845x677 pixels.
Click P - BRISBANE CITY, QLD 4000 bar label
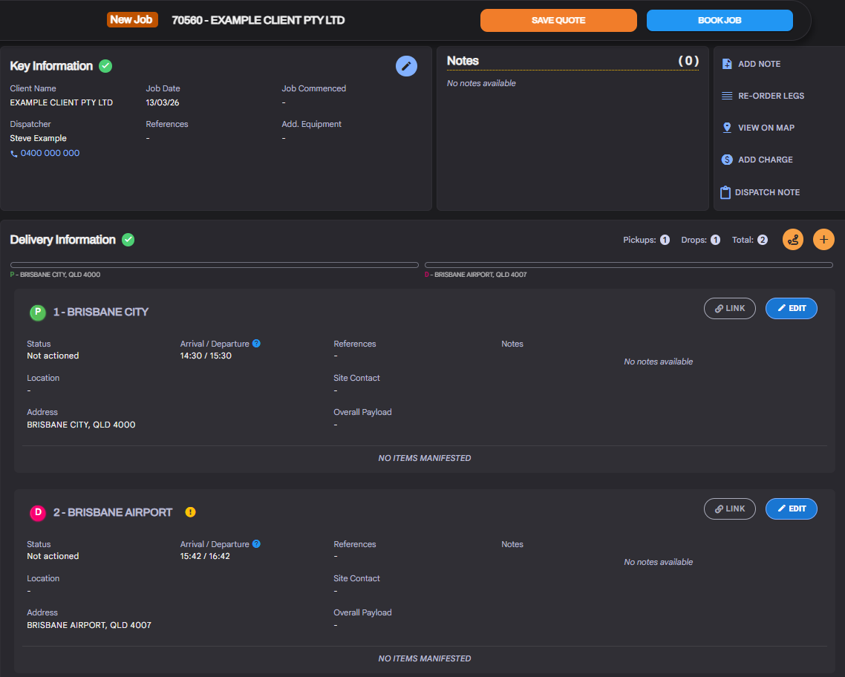[x=55, y=275]
